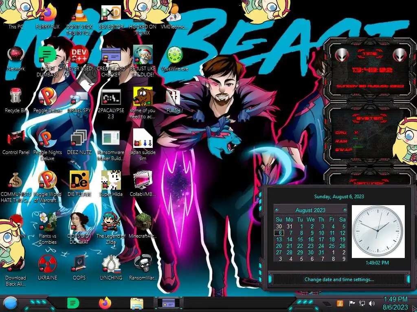Go to next month in the calendar

[x=345, y=210]
